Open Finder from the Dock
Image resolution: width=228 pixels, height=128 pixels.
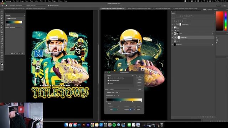pos(66,125)
